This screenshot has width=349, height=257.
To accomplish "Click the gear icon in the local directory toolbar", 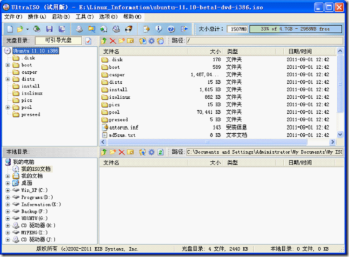I will click(151, 152).
